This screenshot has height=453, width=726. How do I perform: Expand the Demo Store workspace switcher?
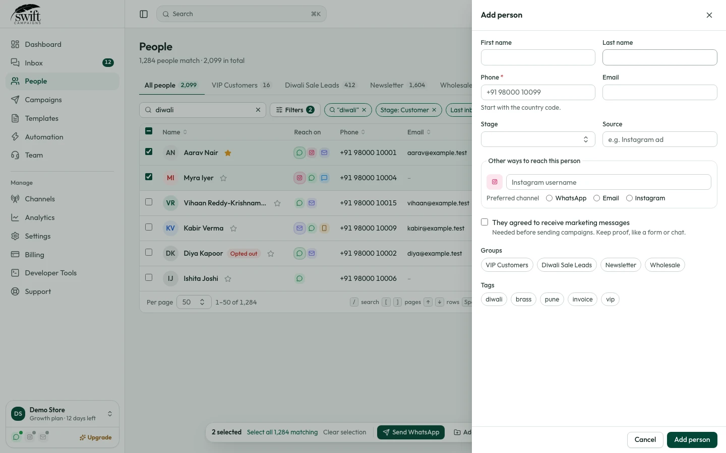63,414
